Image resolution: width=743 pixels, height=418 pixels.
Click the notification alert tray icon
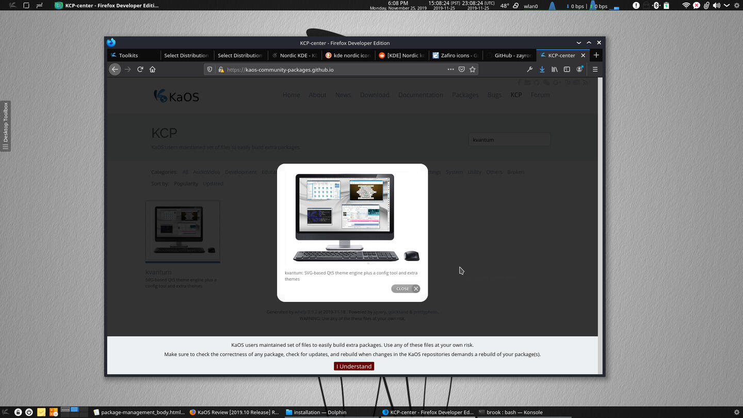(x=636, y=6)
